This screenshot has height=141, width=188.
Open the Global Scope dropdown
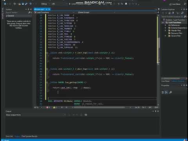(96, 13)
